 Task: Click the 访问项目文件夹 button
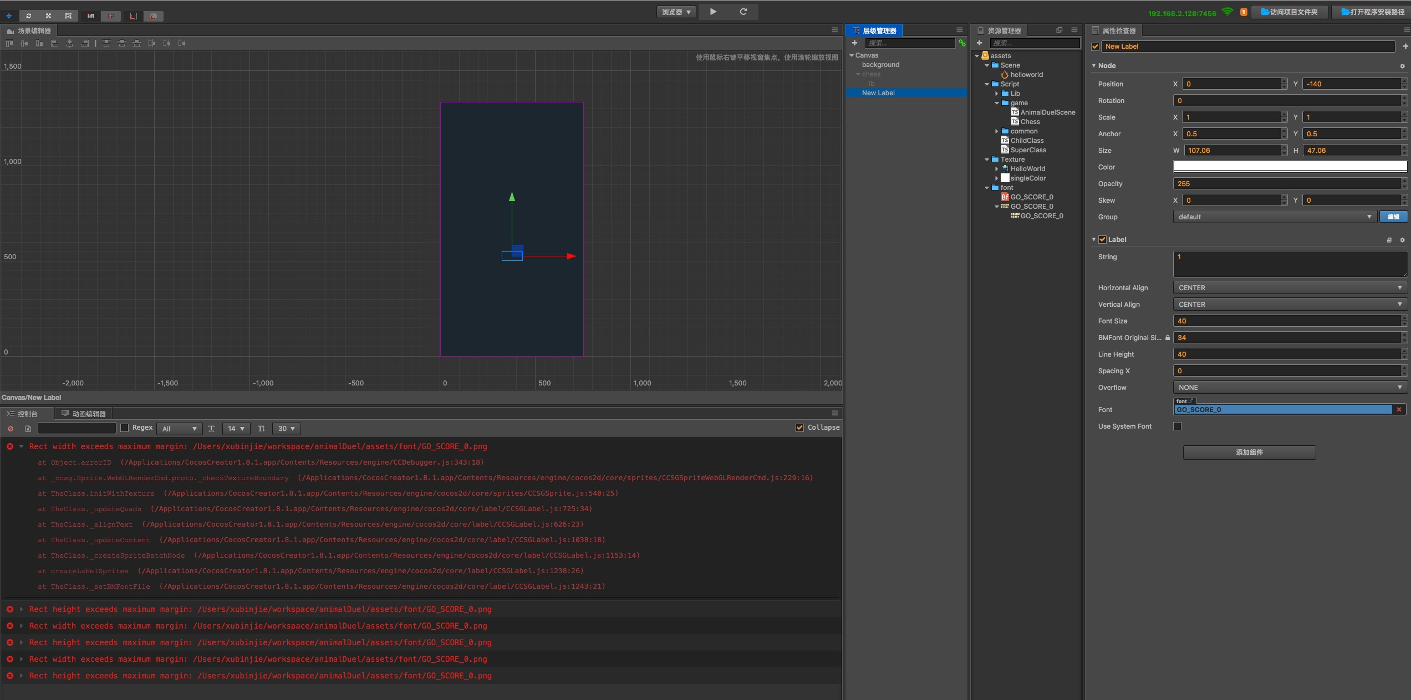(1289, 12)
